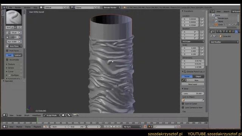
Task: Jump to the timeline start frame
Action: [105, 127]
